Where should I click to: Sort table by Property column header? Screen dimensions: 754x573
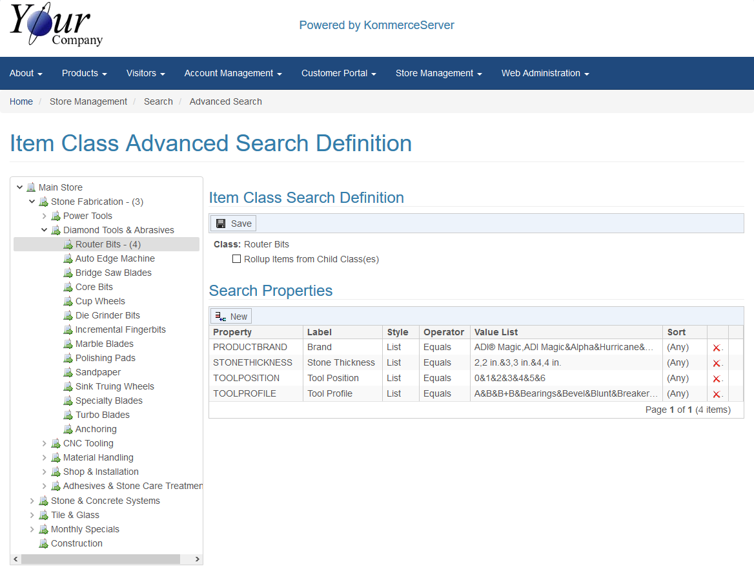(232, 332)
